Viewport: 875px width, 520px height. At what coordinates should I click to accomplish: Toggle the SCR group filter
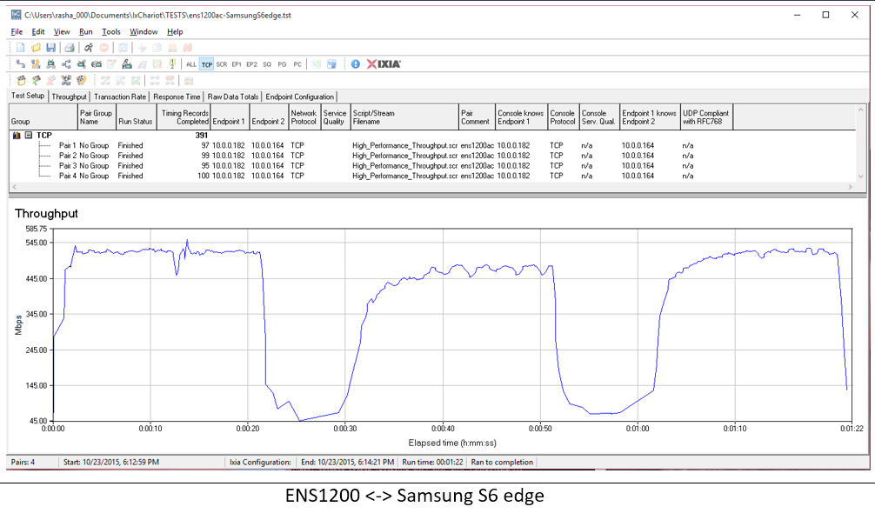click(222, 64)
